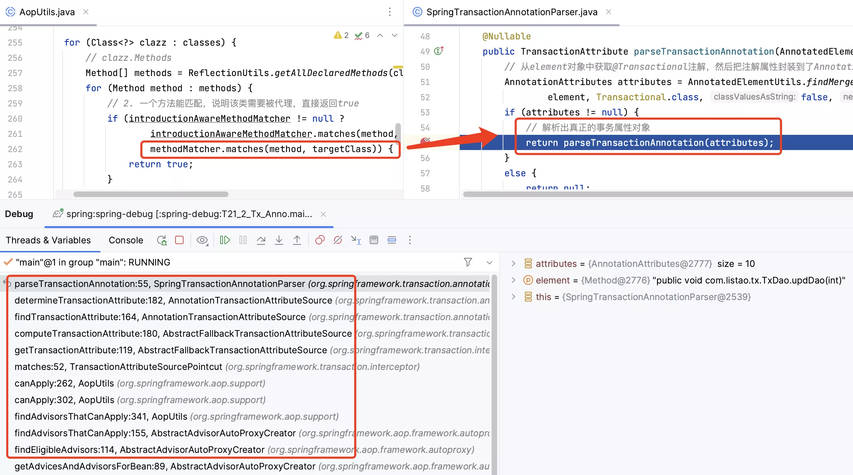
Task: Click the parseTransactionAnnotation method name on line 49
Action: pos(703,52)
